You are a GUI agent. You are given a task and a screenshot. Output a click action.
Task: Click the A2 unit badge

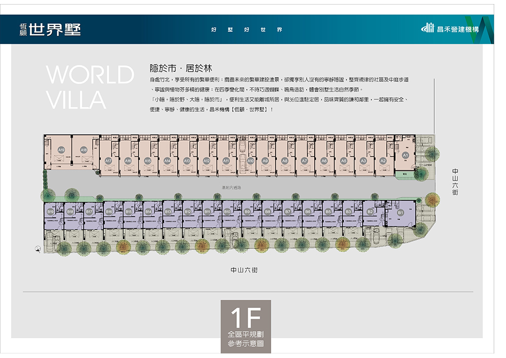click(x=383, y=161)
